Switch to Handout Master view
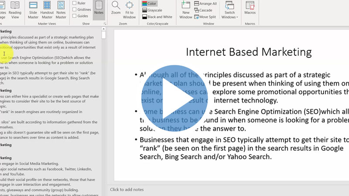This screenshot has width=349, height=196. coord(47,10)
